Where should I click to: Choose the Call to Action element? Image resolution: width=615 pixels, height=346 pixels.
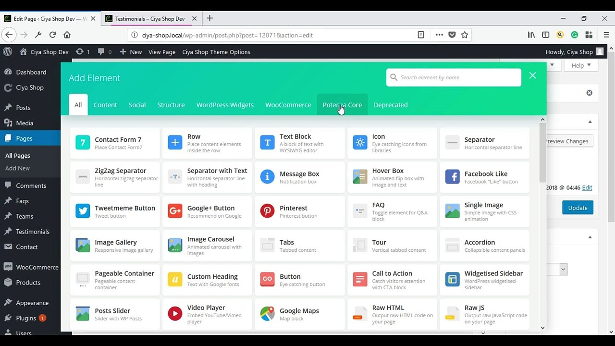pos(392,280)
